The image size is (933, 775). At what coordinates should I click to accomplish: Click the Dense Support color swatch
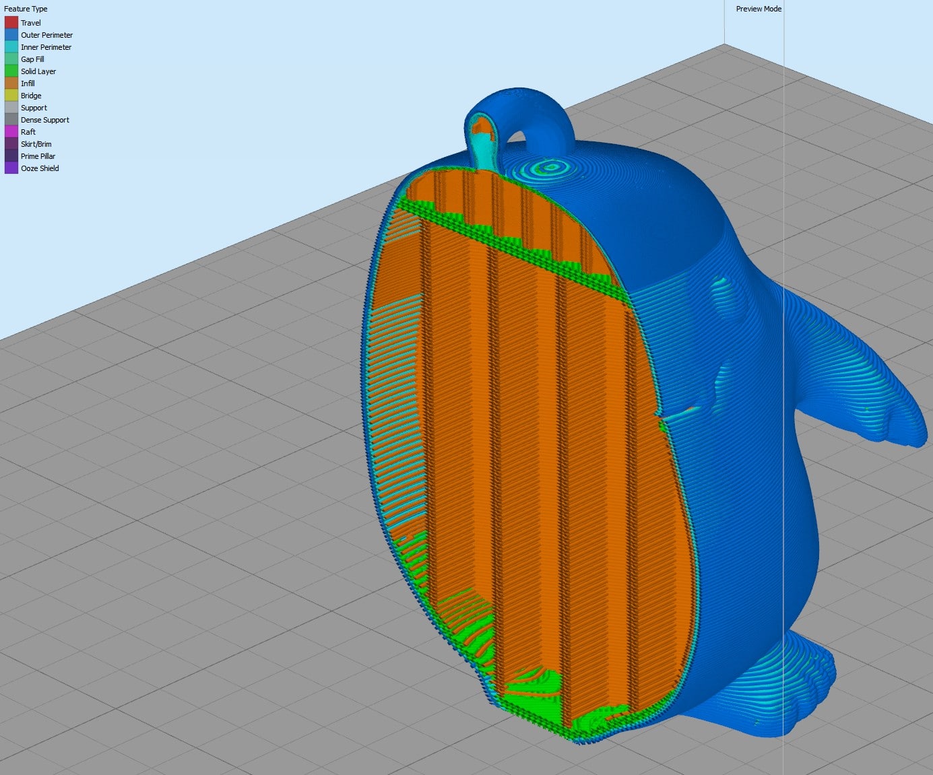(x=11, y=120)
